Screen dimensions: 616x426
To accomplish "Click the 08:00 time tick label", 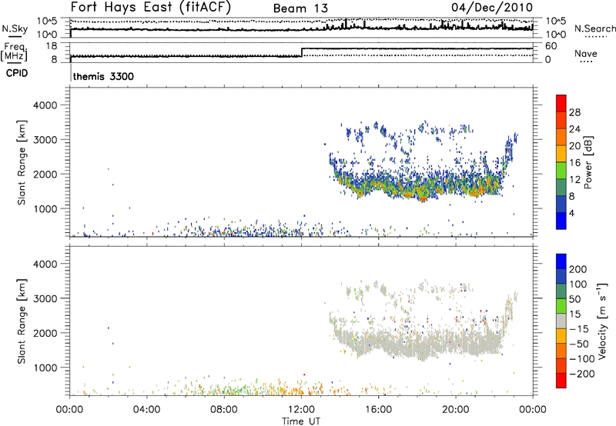I will [x=224, y=410].
